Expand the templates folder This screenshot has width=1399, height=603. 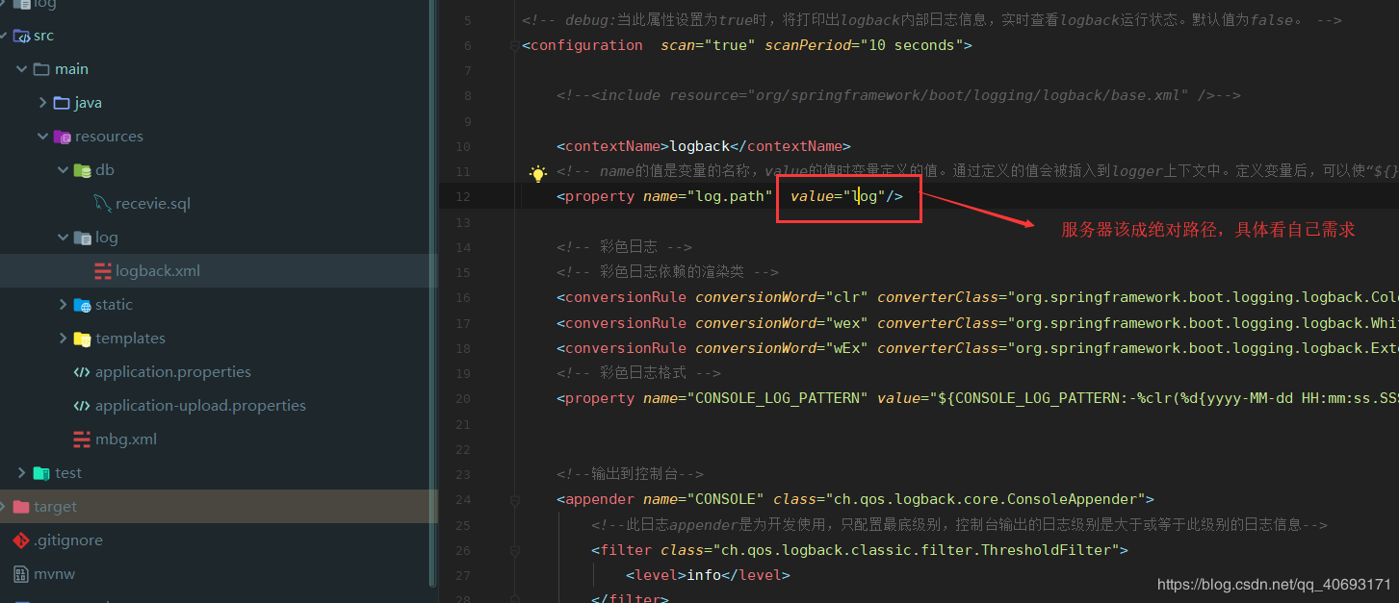pyautogui.click(x=63, y=339)
